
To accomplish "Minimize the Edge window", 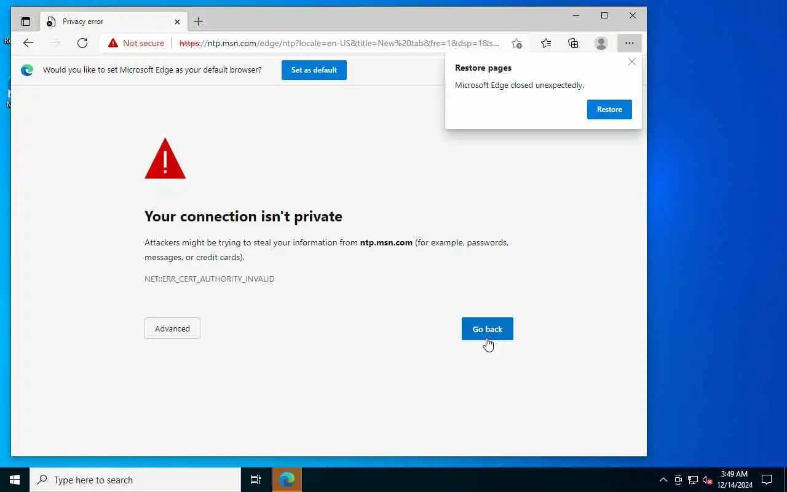I will click(576, 15).
